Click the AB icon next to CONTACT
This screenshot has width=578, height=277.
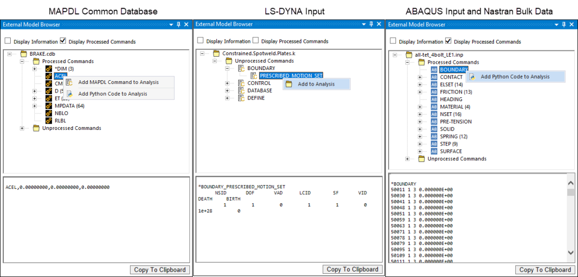tap(434, 77)
